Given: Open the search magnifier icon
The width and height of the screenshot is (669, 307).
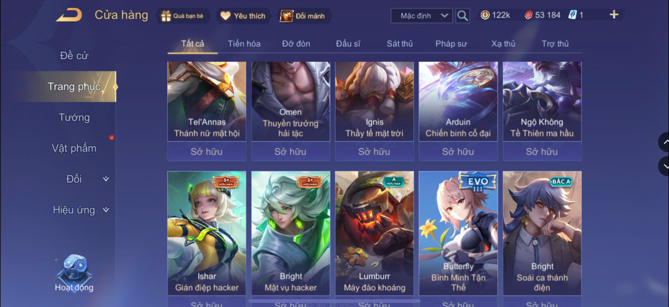Looking at the screenshot, I should pyautogui.click(x=462, y=16).
